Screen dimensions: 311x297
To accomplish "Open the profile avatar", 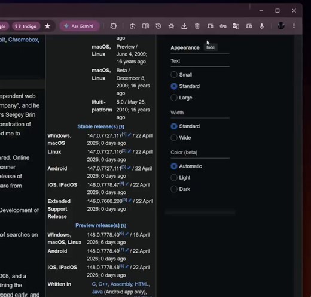I will pos(281,26).
